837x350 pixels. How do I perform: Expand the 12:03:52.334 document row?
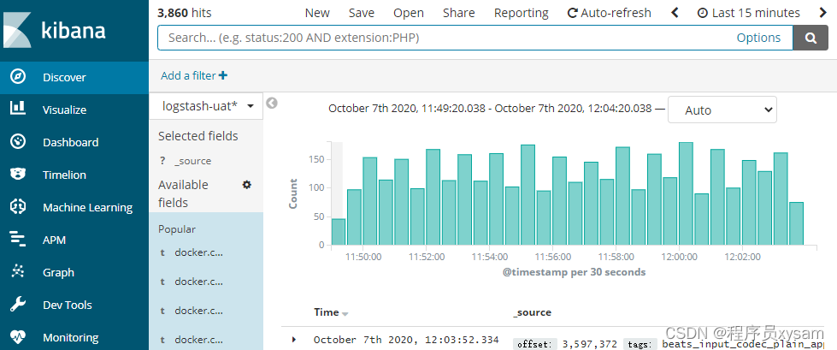[293, 340]
